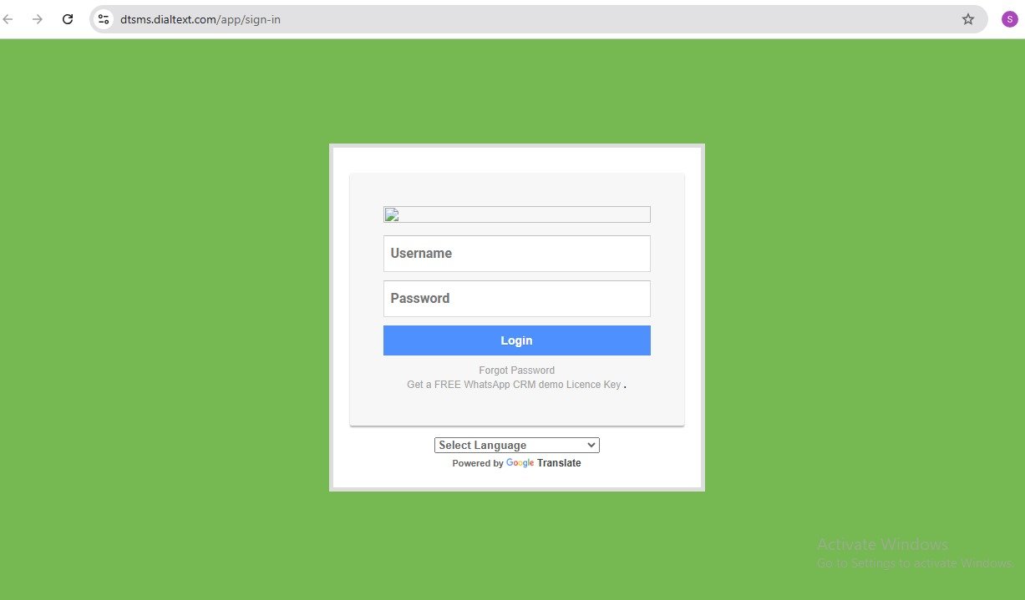Click the Activate Windows watermark text
The image size is (1025, 600).
pyautogui.click(x=882, y=545)
